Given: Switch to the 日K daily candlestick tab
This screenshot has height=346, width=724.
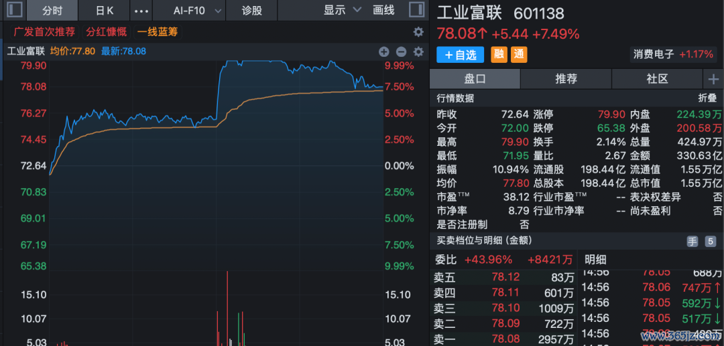Looking at the screenshot, I should [105, 10].
